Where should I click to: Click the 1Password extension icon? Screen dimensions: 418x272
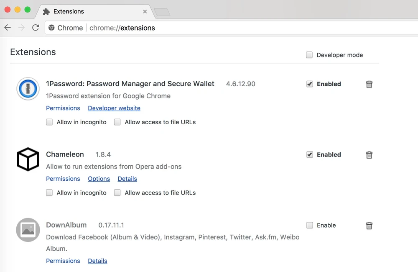click(28, 89)
